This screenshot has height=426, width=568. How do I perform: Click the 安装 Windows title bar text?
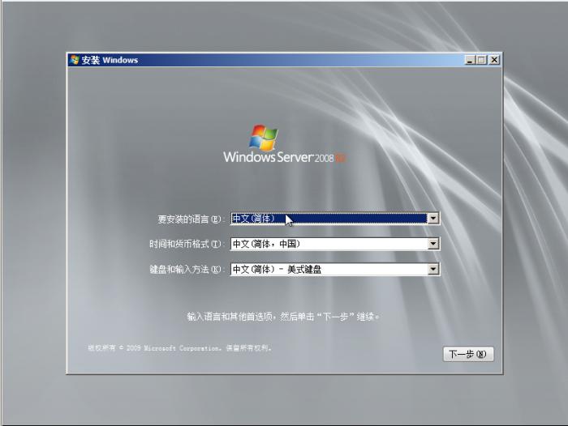click(x=110, y=60)
